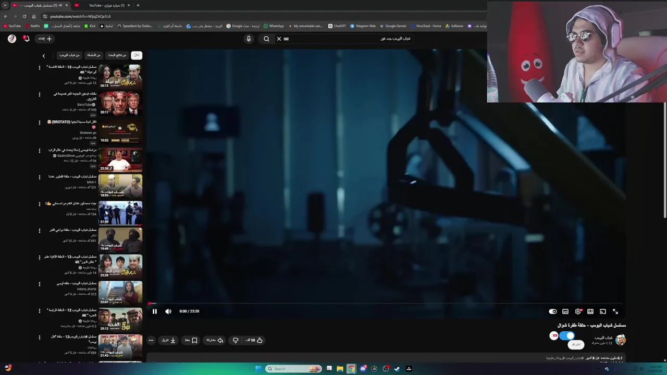This screenshot has width=667, height=375.
Task: Open options menu for the BarryTube video
Action: click(x=40, y=95)
